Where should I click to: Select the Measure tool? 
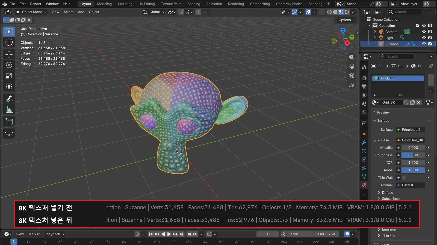(x=9, y=110)
